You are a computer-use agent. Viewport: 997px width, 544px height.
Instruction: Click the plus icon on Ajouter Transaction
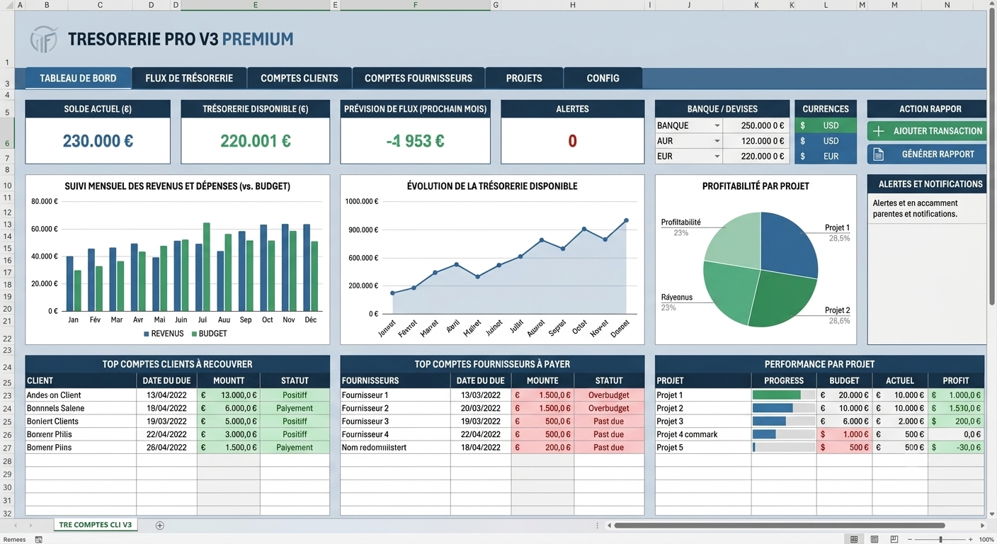879,131
